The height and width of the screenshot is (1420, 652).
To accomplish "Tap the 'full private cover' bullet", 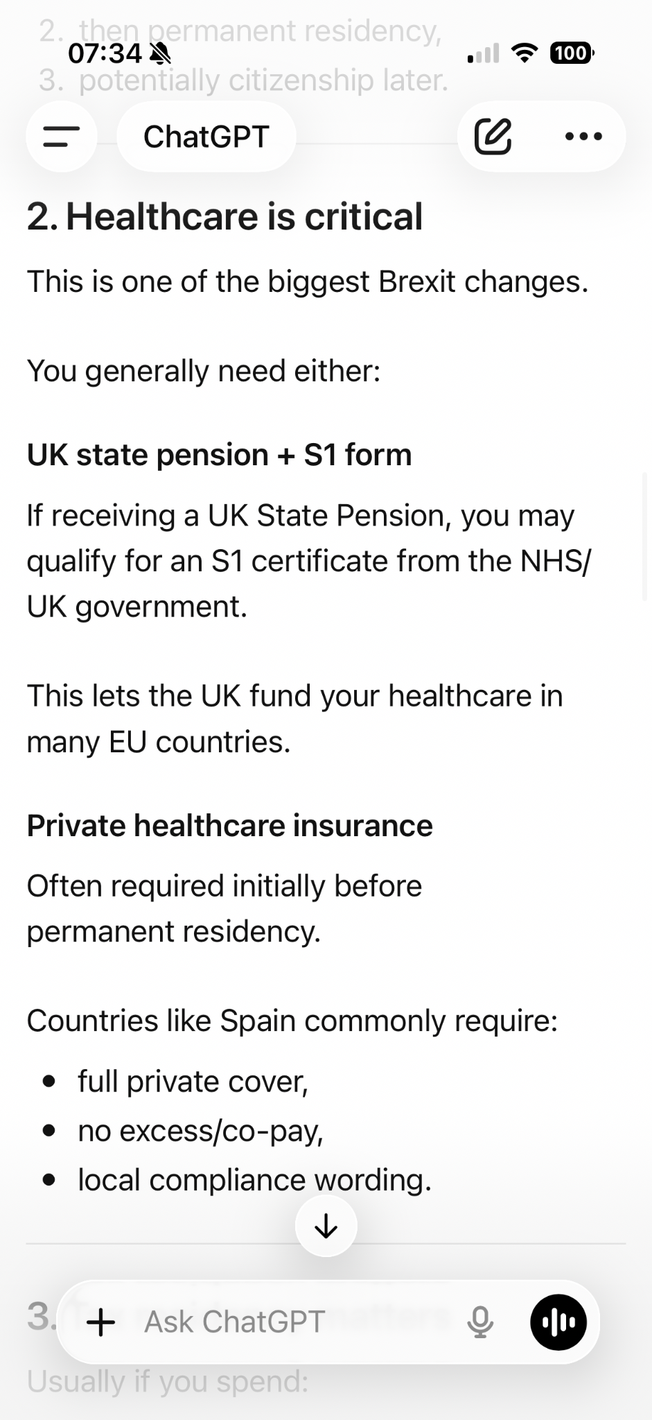I will click(193, 1082).
